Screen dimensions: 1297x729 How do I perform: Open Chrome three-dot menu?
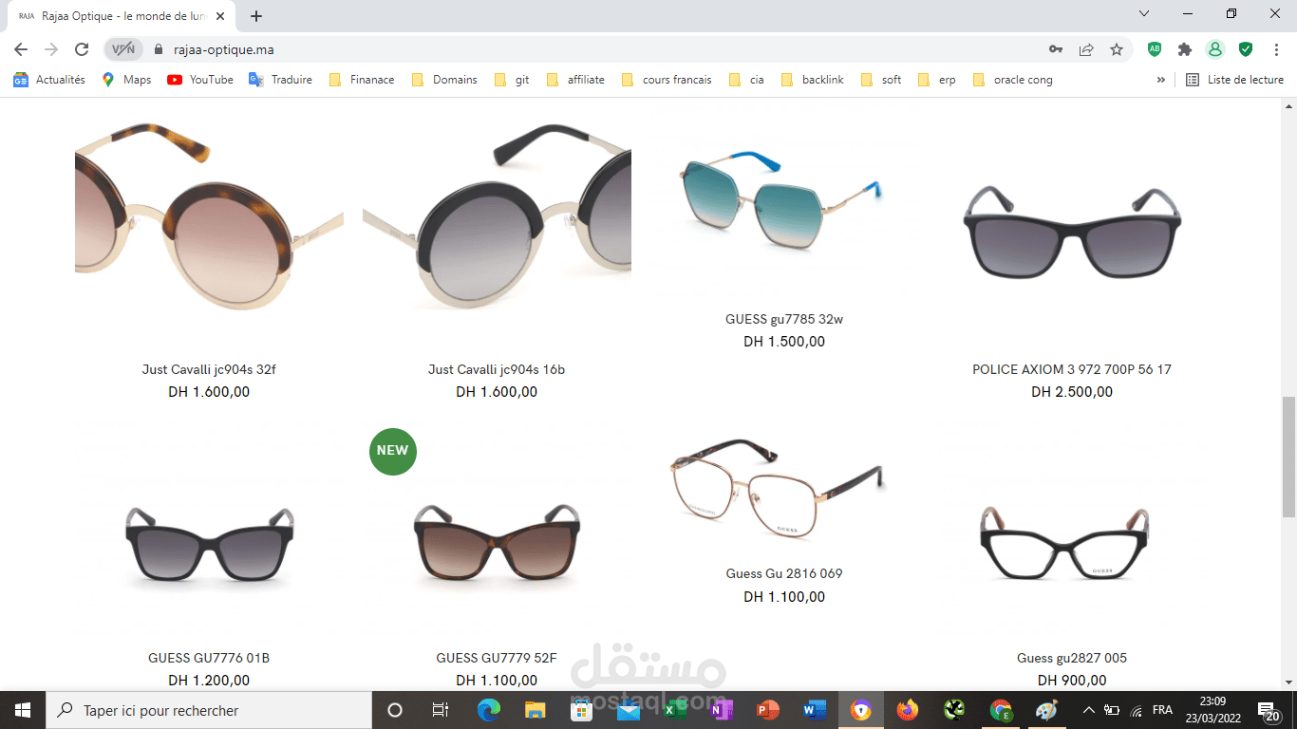coord(1276,49)
